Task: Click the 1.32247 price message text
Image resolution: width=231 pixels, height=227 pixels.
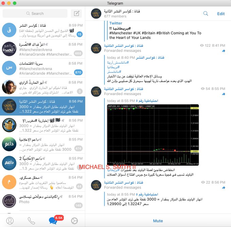Action: [x=155, y=201]
